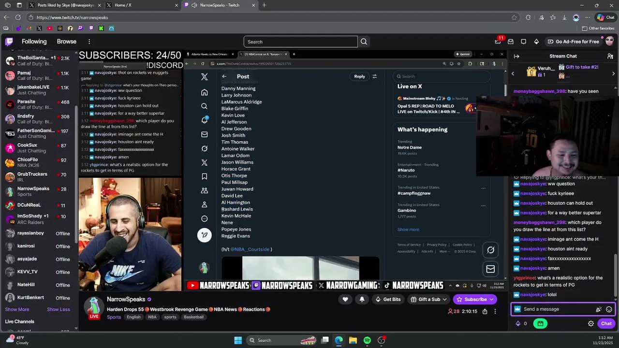Click the NarrowSpeaks live avatar
The width and height of the screenshot is (619, 348).
pyautogui.click(x=94, y=308)
